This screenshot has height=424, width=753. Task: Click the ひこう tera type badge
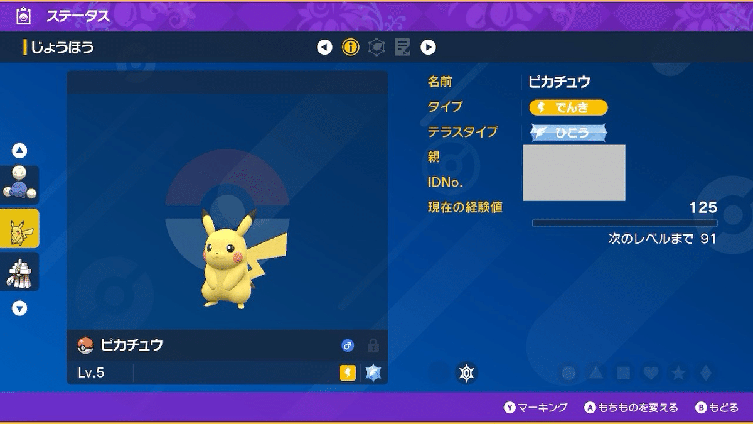click(x=569, y=133)
